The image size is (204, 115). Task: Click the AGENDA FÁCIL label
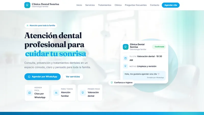click(38, 89)
